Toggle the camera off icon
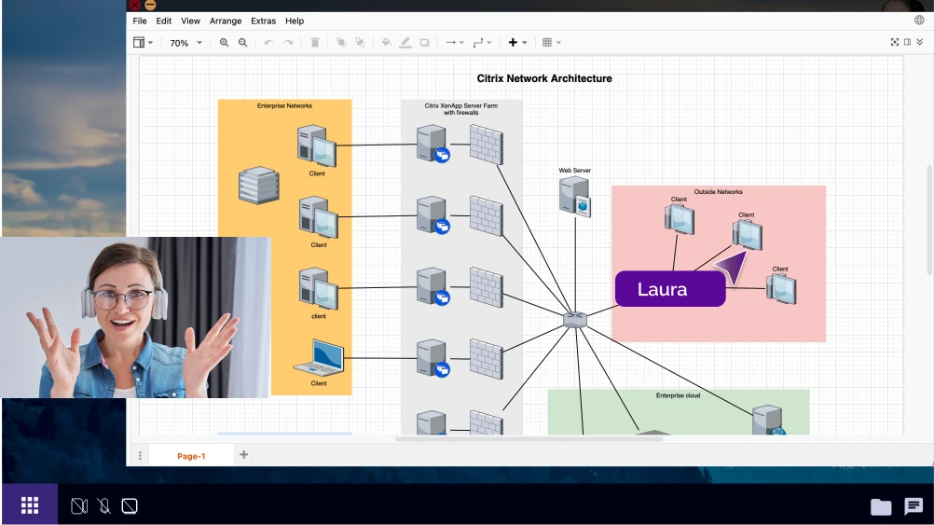934x525 pixels. pos(79,506)
